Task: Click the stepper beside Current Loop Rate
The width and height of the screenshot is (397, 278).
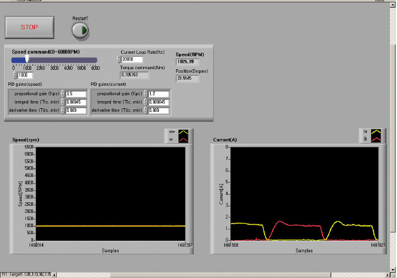Action: click(119, 59)
